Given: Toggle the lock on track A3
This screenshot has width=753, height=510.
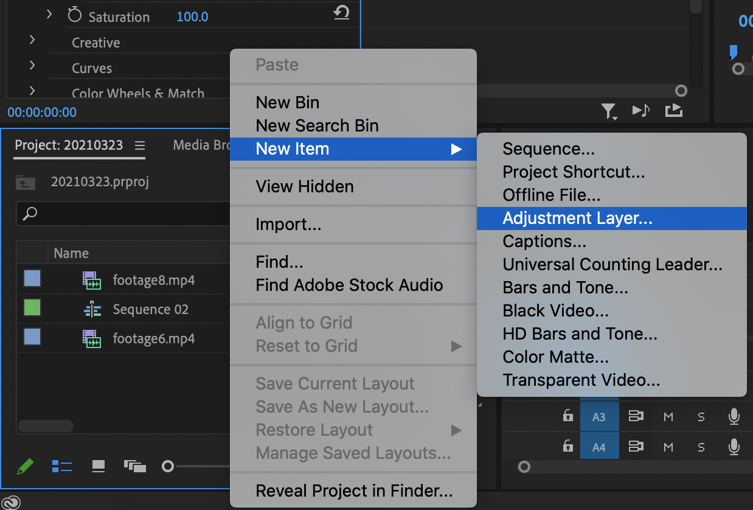Looking at the screenshot, I should [x=567, y=416].
